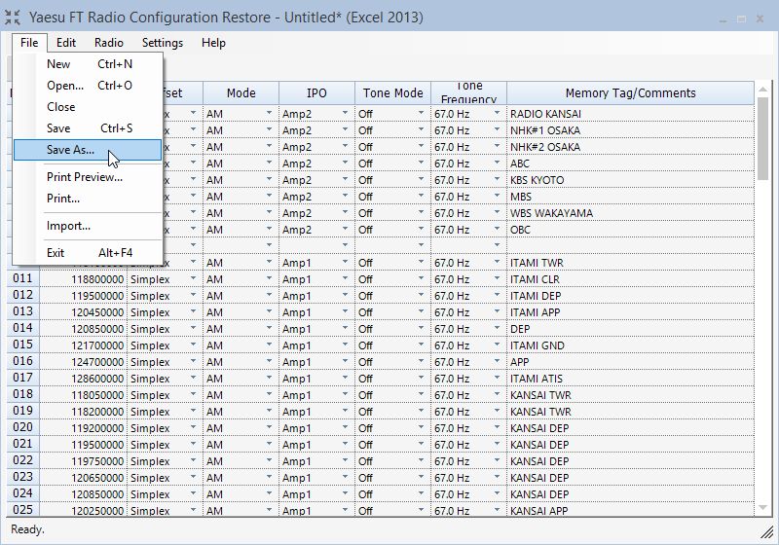Click frequency cell 128600000
Viewport: 779px width, 545px height.
click(84, 379)
